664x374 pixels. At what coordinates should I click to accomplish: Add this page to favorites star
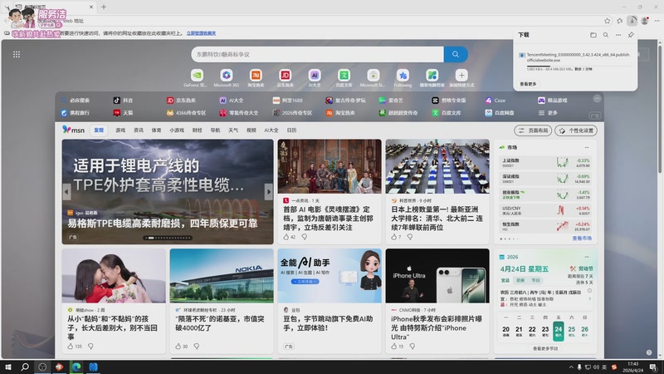[608, 21]
